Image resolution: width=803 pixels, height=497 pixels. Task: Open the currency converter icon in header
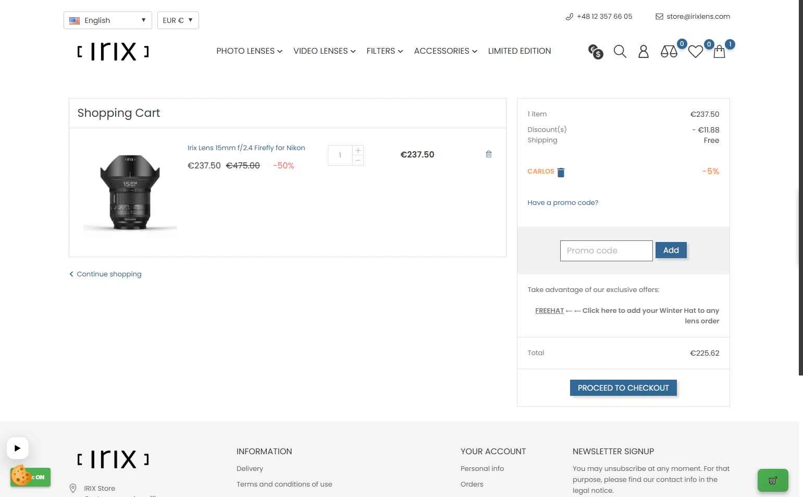tap(596, 52)
